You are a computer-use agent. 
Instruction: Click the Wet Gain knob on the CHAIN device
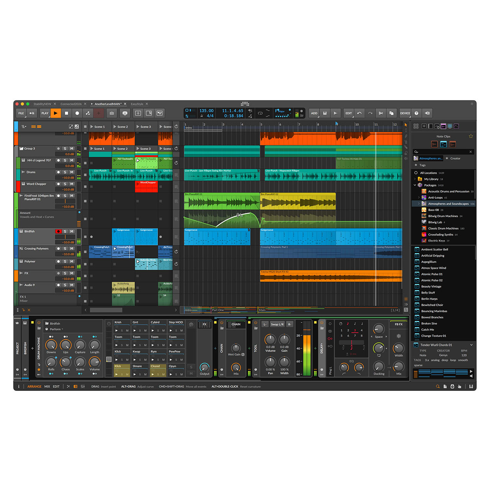point(236,347)
